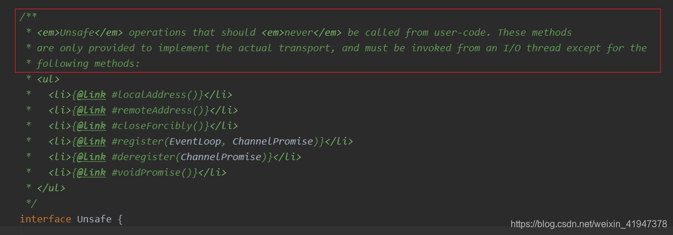Click the javadoc opening /** marker
Viewport: 673px width, 235px height.
[x=26, y=17]
